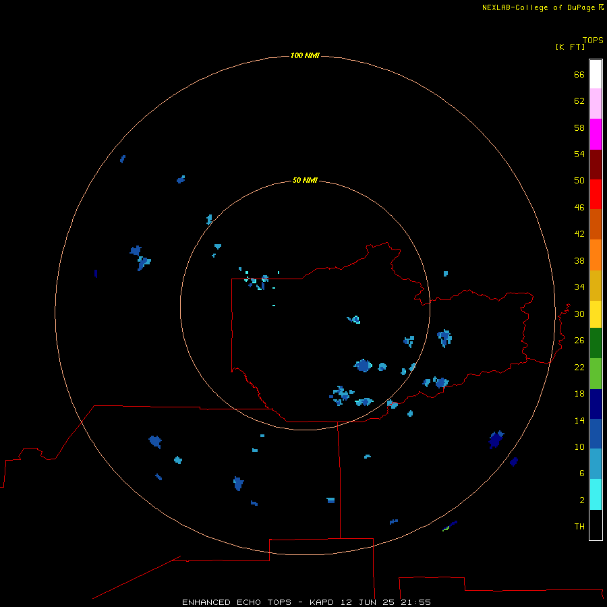Image resolution: width=607 pixels, height=607 pixels.
Task: Click the [K FT] units label
Action: (570, 47)
